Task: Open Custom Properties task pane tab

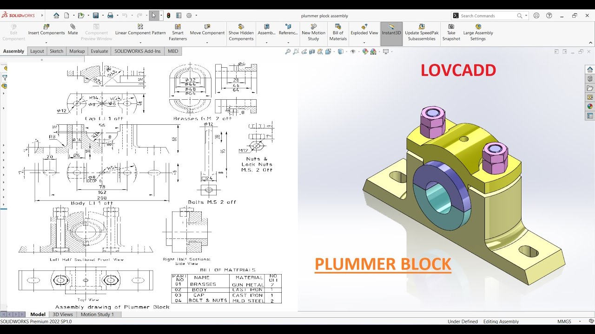Action: [x=590, y=116]
